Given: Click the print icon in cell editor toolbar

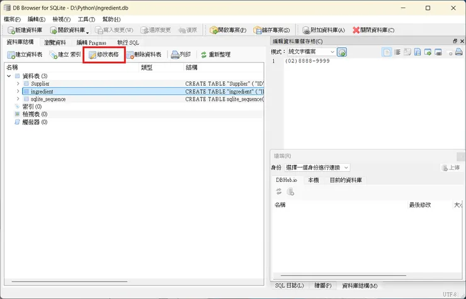Looking at the screenshot, I should tap(458, 52).
